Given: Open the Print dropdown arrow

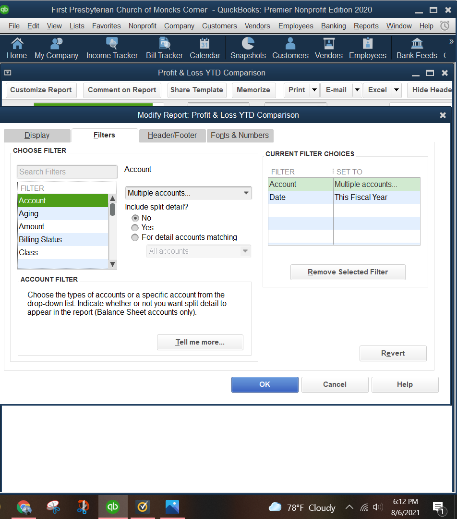Looking at the screenshot, I should point(314,90).
